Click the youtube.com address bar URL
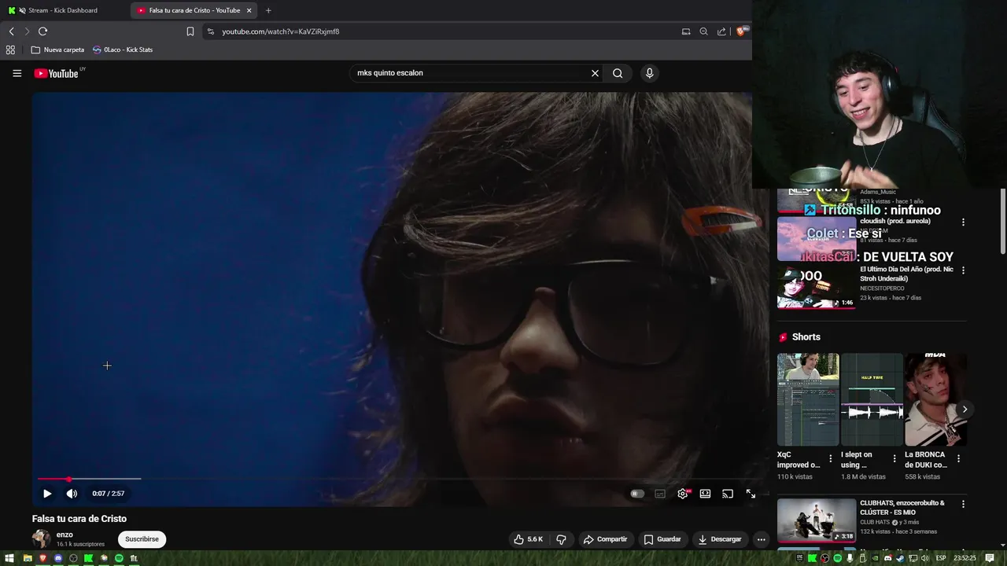Screen dimensions: 1007x566 coord(281,31)
